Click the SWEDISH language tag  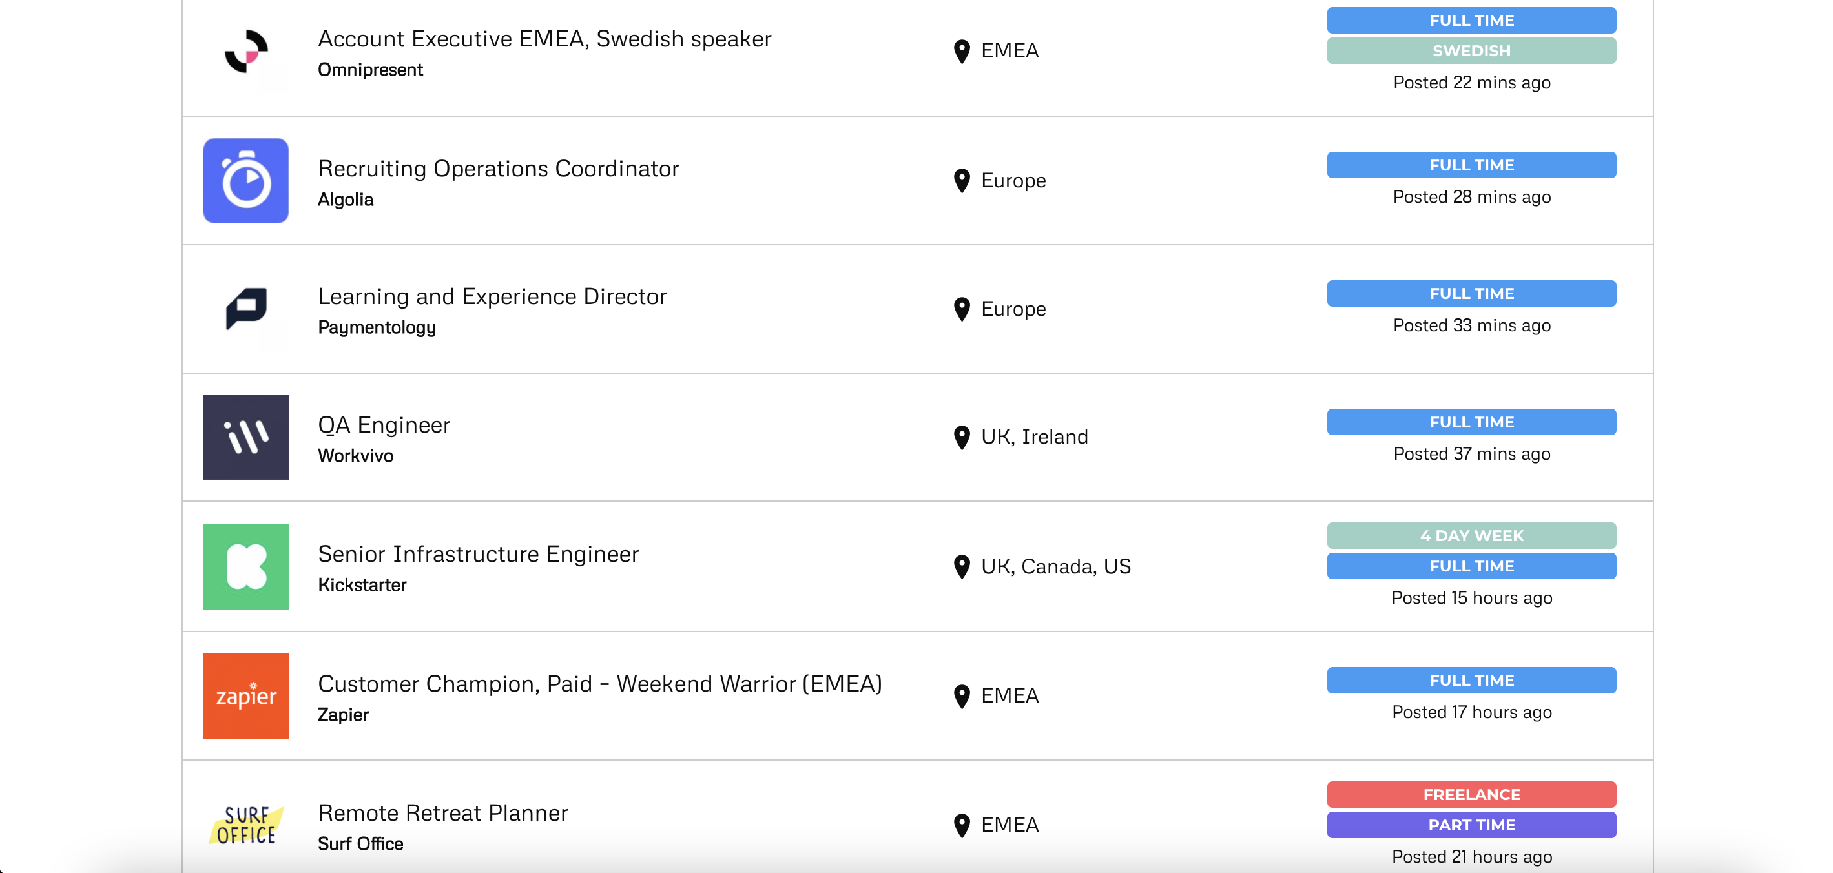click(x=1471, y=50)
